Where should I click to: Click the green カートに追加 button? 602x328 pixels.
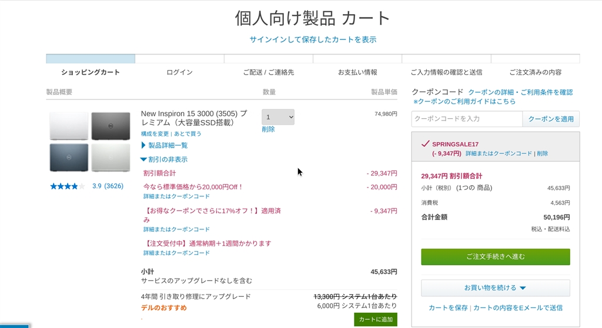click(x=375, y=319)
